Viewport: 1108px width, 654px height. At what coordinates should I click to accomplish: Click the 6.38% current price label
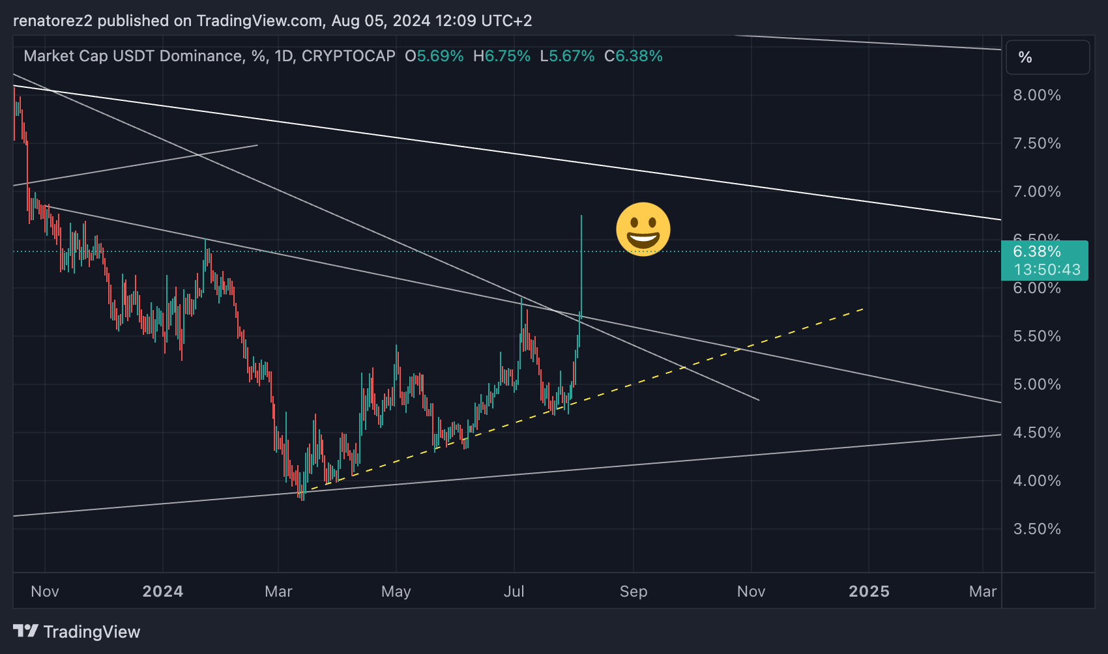(x=1037, y=251)
